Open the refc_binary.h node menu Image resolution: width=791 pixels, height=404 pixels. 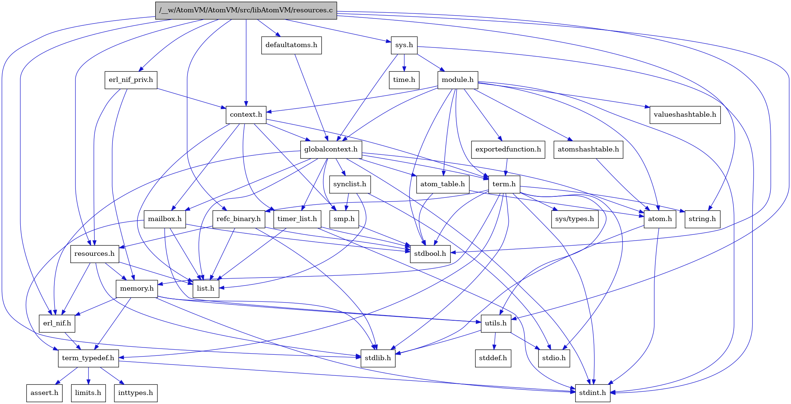click(239, 218)
